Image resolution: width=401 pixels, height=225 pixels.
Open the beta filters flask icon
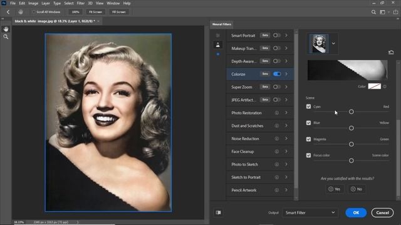(x=218, y=45)
